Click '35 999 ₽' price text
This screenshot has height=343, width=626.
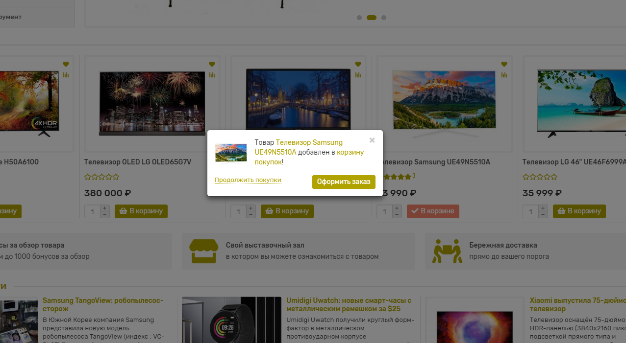coord(542,193)
